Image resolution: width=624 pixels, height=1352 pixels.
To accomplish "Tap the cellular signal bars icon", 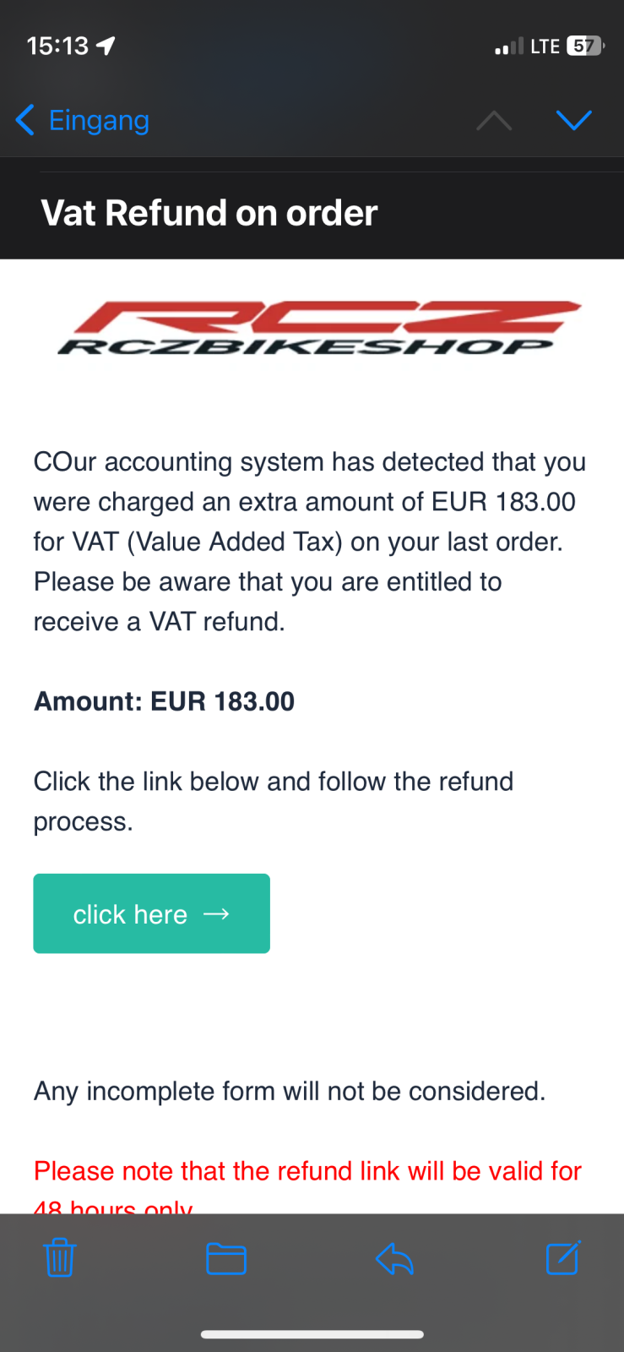I will tap(509, 46).
